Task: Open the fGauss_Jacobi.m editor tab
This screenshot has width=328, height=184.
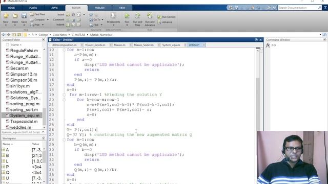Action: click(95, 45)
